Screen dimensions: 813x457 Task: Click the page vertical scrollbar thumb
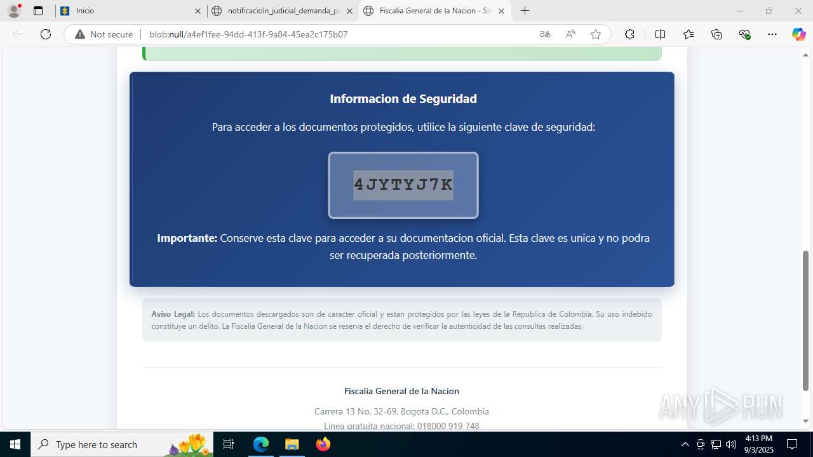tap(805, 320)
